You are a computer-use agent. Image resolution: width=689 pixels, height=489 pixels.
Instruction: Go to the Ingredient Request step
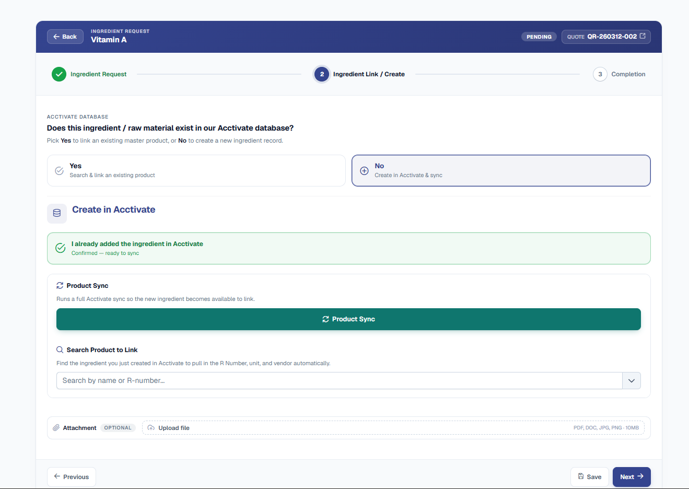click(x=98, y=74)
